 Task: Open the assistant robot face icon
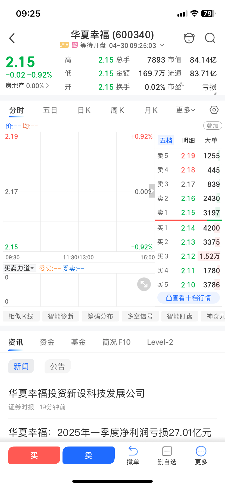189,38
